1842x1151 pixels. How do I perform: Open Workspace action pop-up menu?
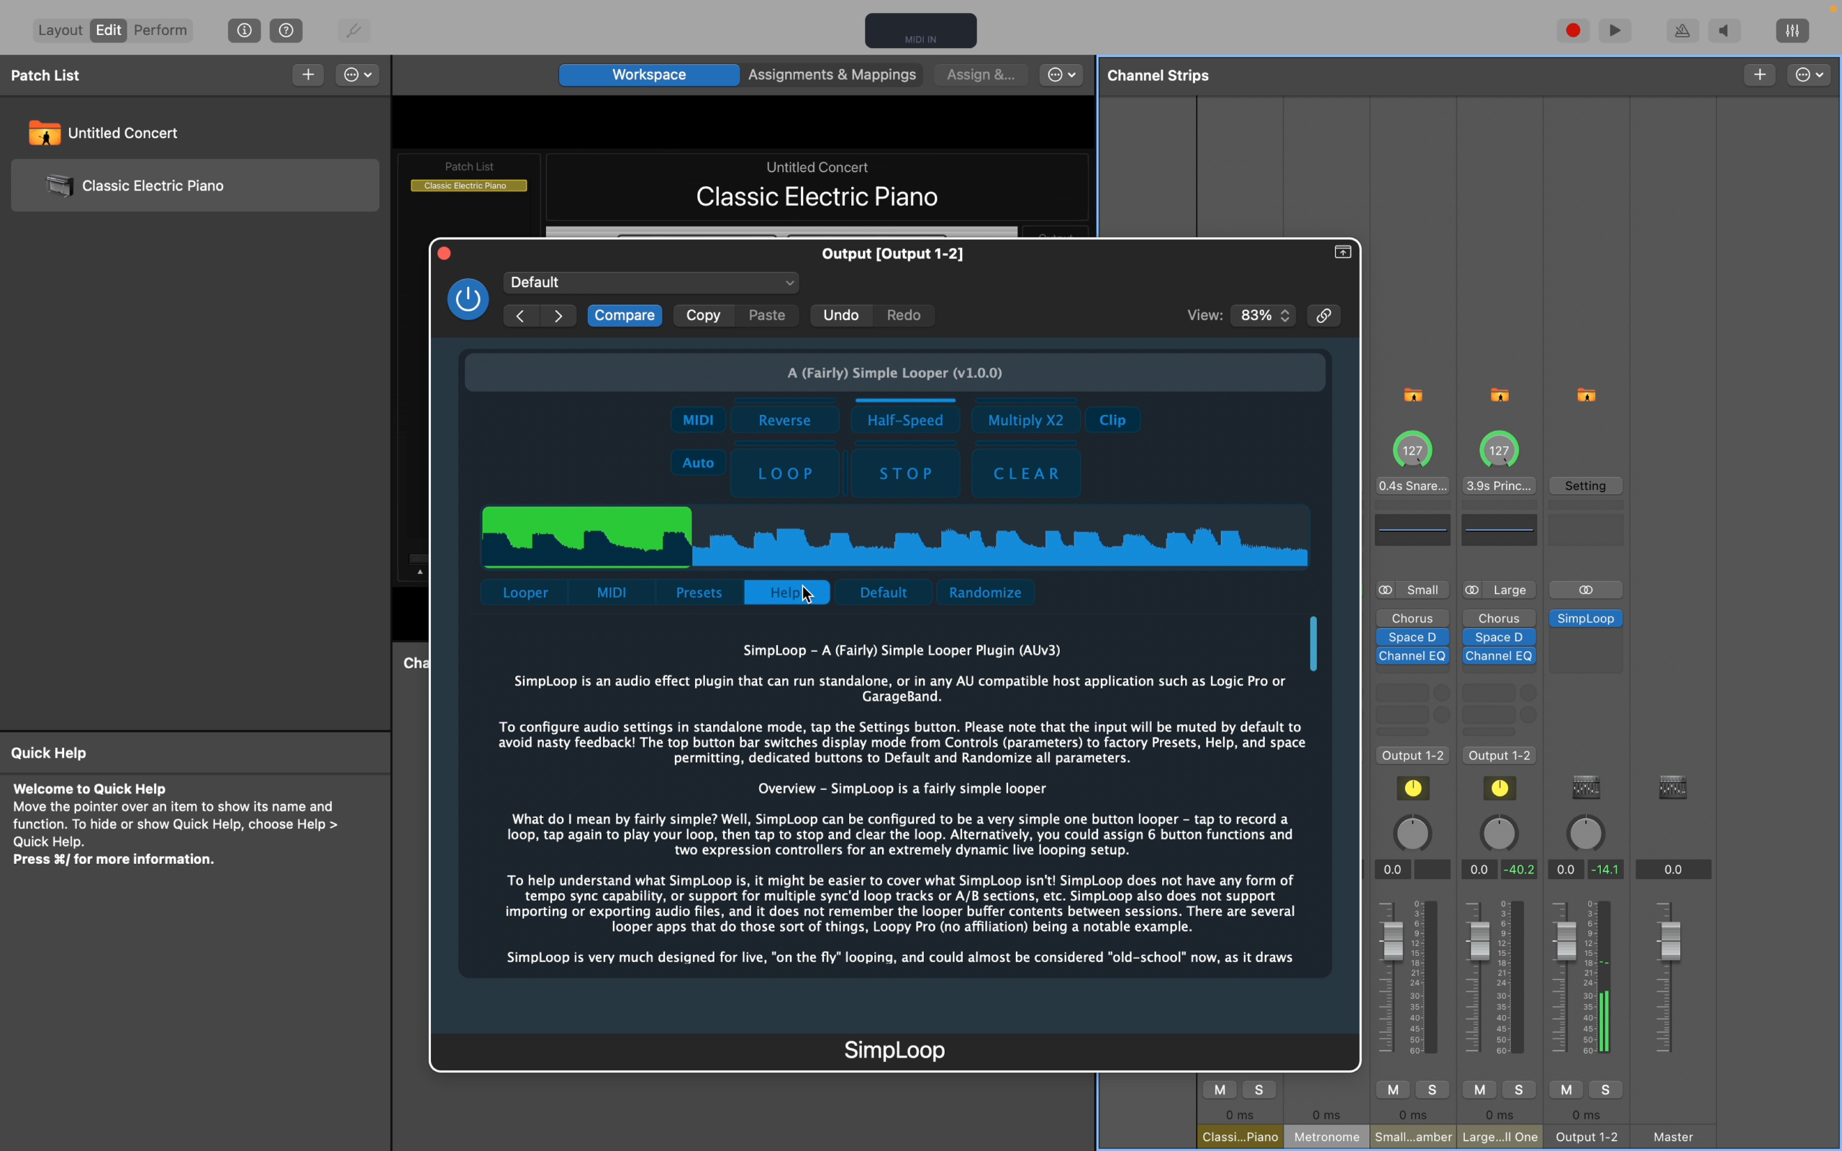(1062, 75)
